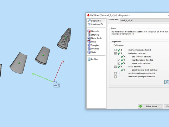This screenshot has width=169, height=127.
Task: Click the bad contours detected result row
Action: 136,57
